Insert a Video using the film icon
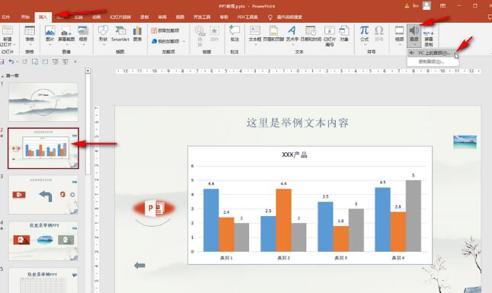 [399, 30]
